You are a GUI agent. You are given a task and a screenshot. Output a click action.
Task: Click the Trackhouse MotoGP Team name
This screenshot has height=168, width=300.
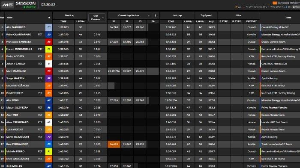(277, 144)
